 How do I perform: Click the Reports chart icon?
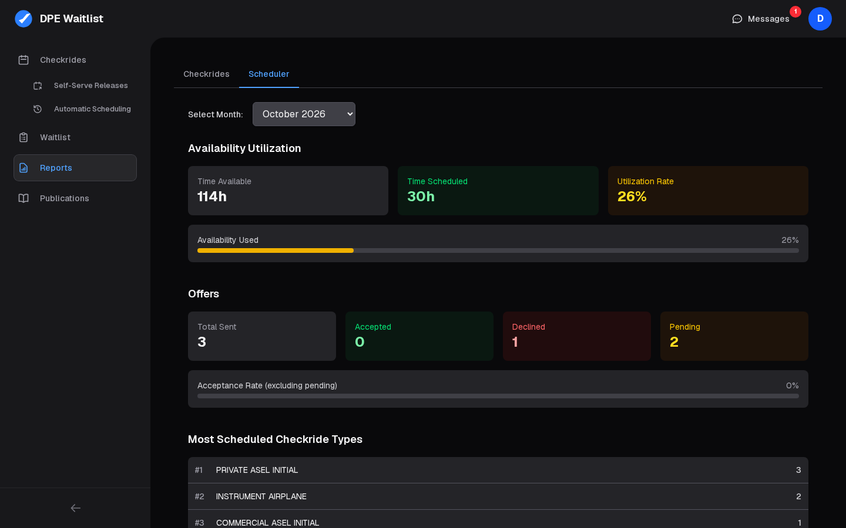23,168
